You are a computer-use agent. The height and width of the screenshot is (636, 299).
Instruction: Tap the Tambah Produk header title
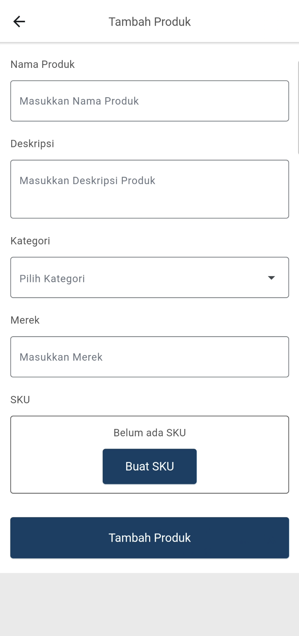coord(149,22)
